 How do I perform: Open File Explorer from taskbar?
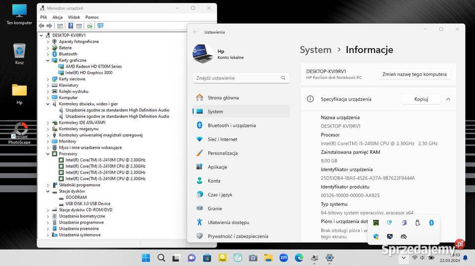click(x=268, y=258)
